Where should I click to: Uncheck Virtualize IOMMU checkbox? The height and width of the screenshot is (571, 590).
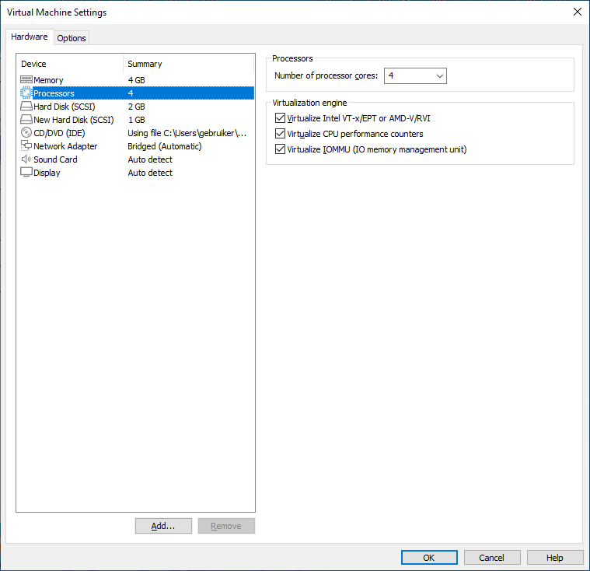pos(281,149)
